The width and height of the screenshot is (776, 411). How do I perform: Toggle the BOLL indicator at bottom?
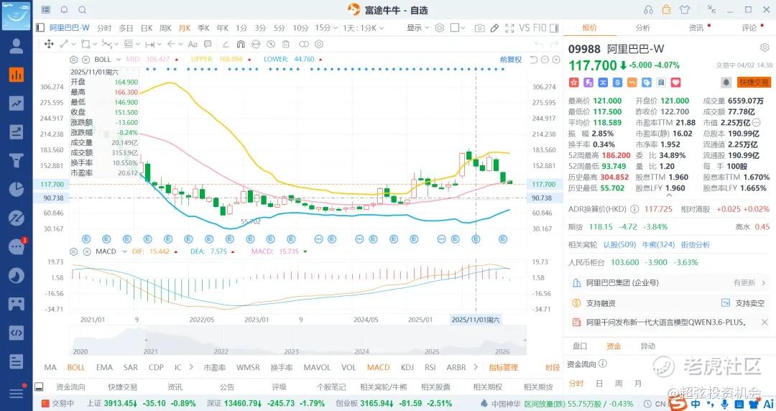[x=76, y=367]
